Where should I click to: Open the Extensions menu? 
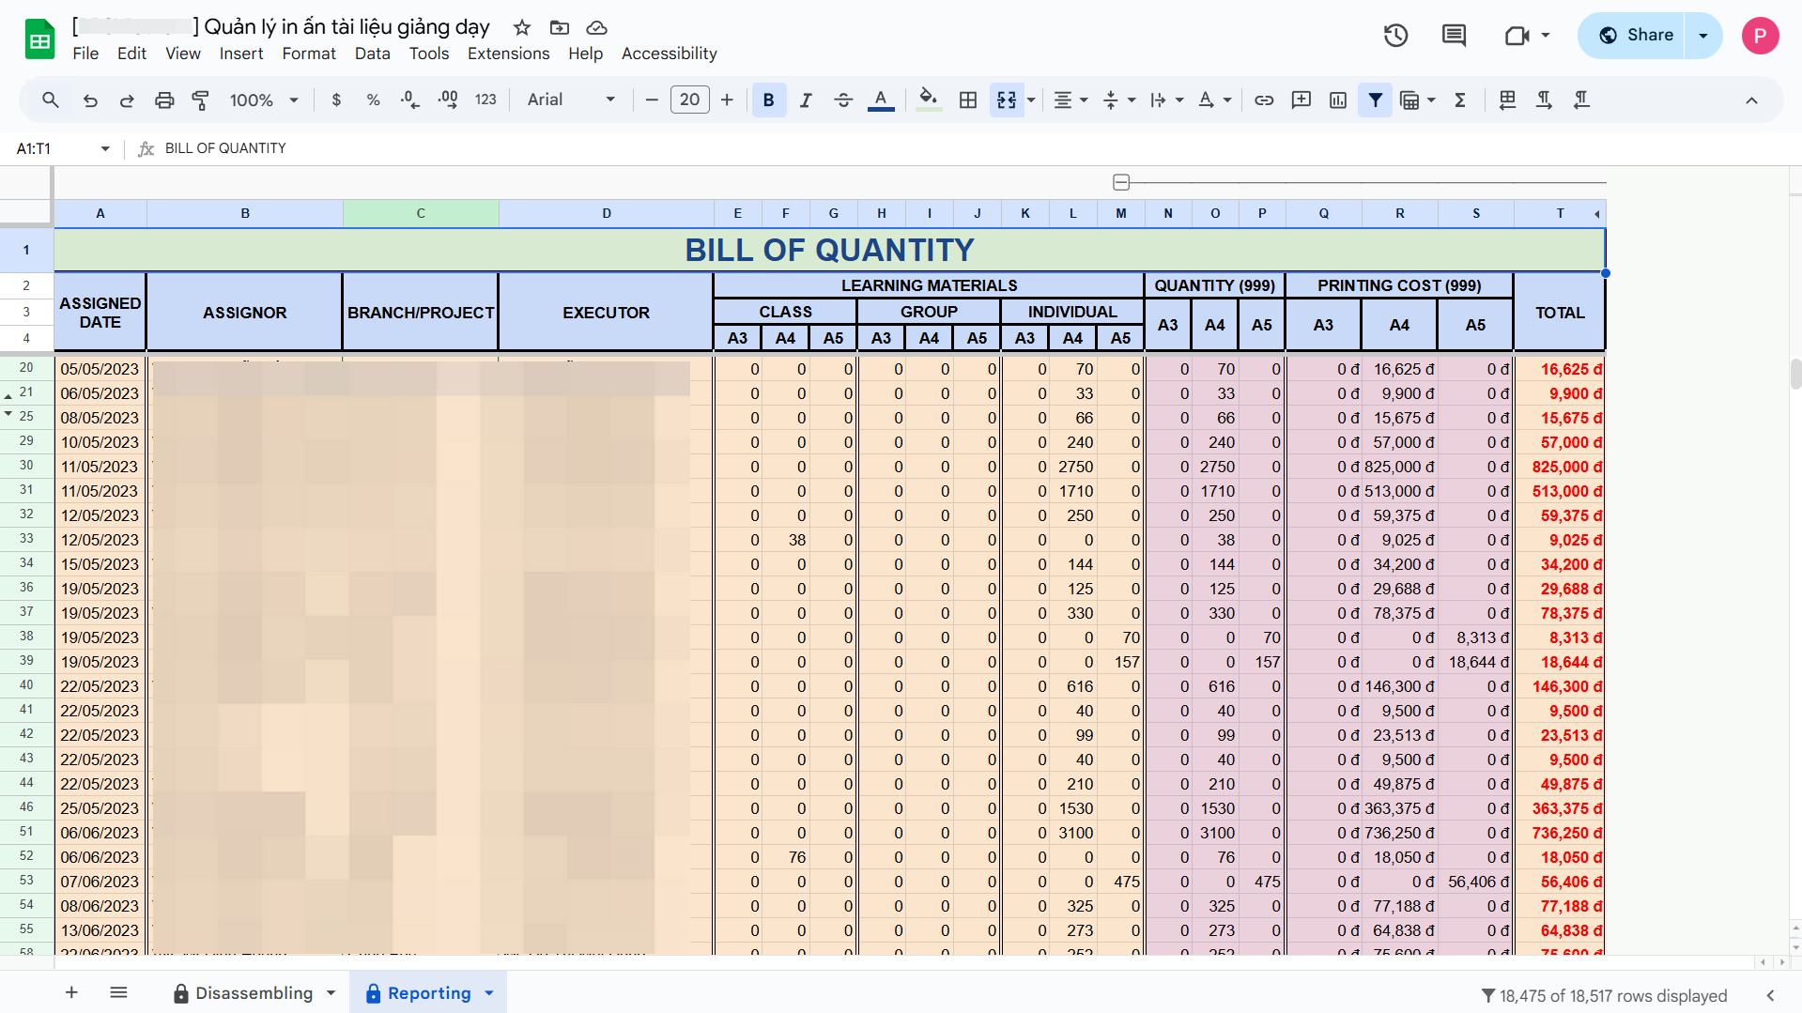[508, 54]
